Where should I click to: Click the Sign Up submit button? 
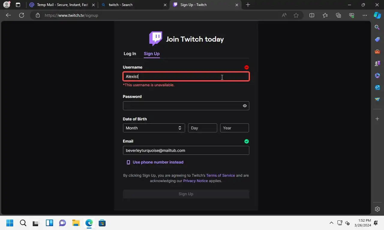click(x=186, y=194)
